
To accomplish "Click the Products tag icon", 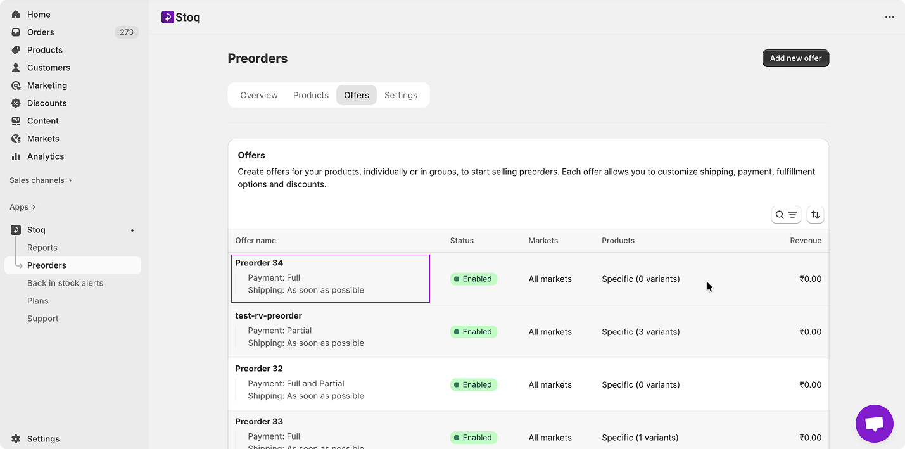I will (x=16, y=50).
